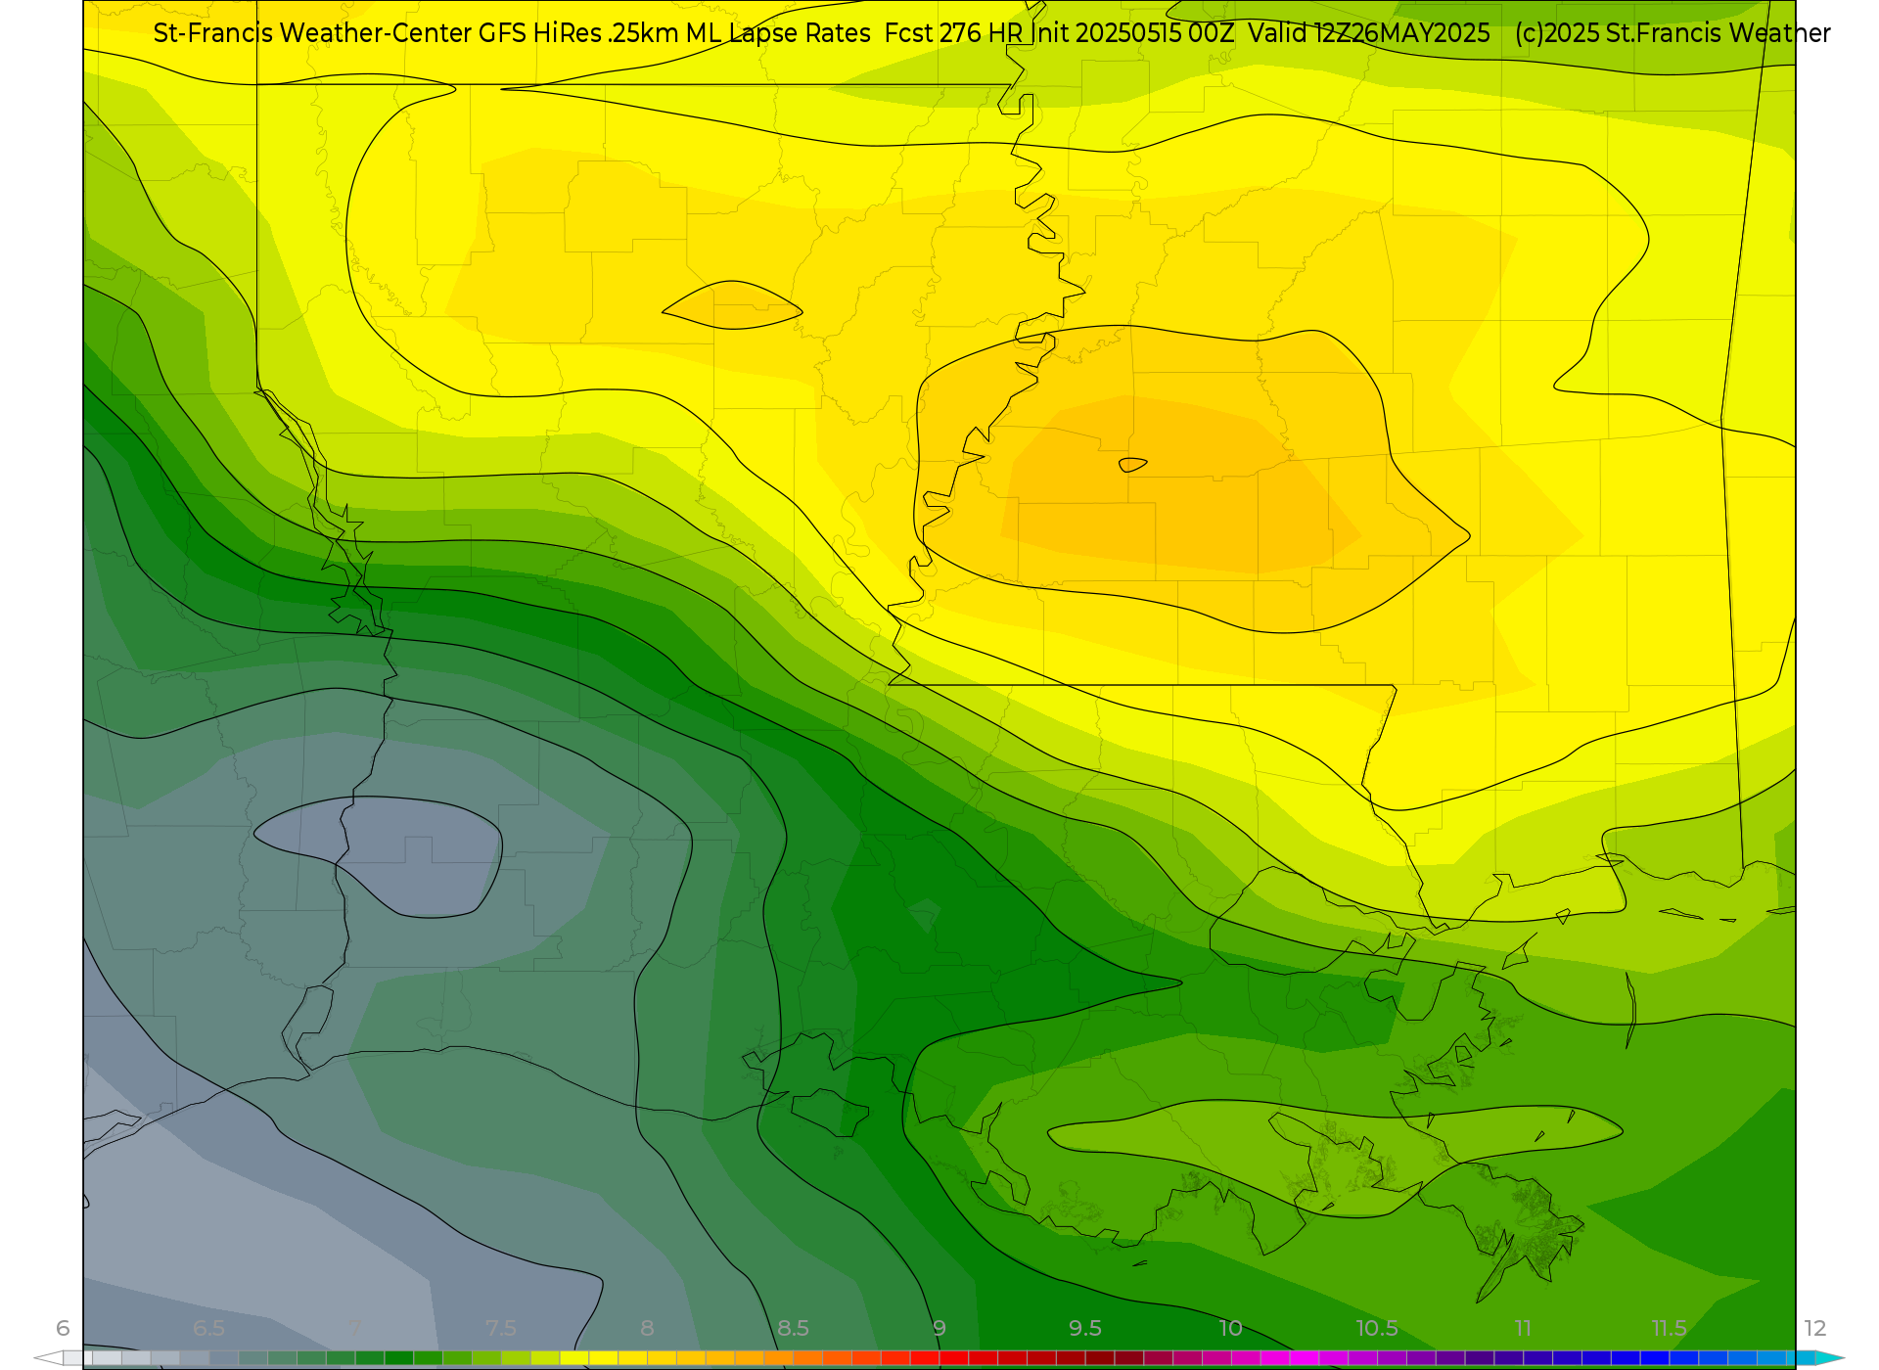Click the colorbar label "12"
The height and width of the screenshot is (1370, 1879).
click(x=1815, y=1328)
